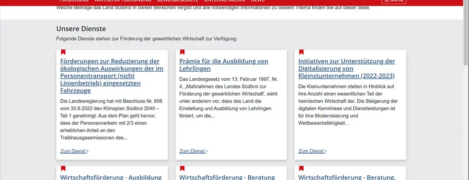Click bookmark icon on Lehrlinge Prämie card

pyautogui.click(x=182, y=52)
